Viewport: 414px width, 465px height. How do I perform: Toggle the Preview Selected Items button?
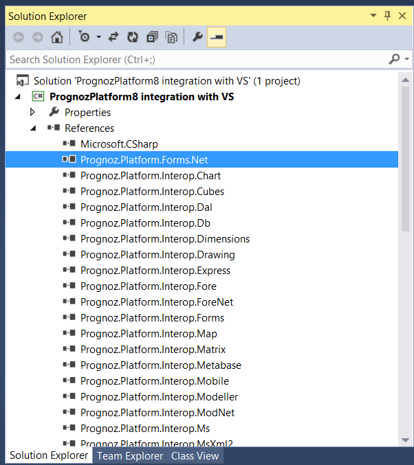click(x=217, y=37)
